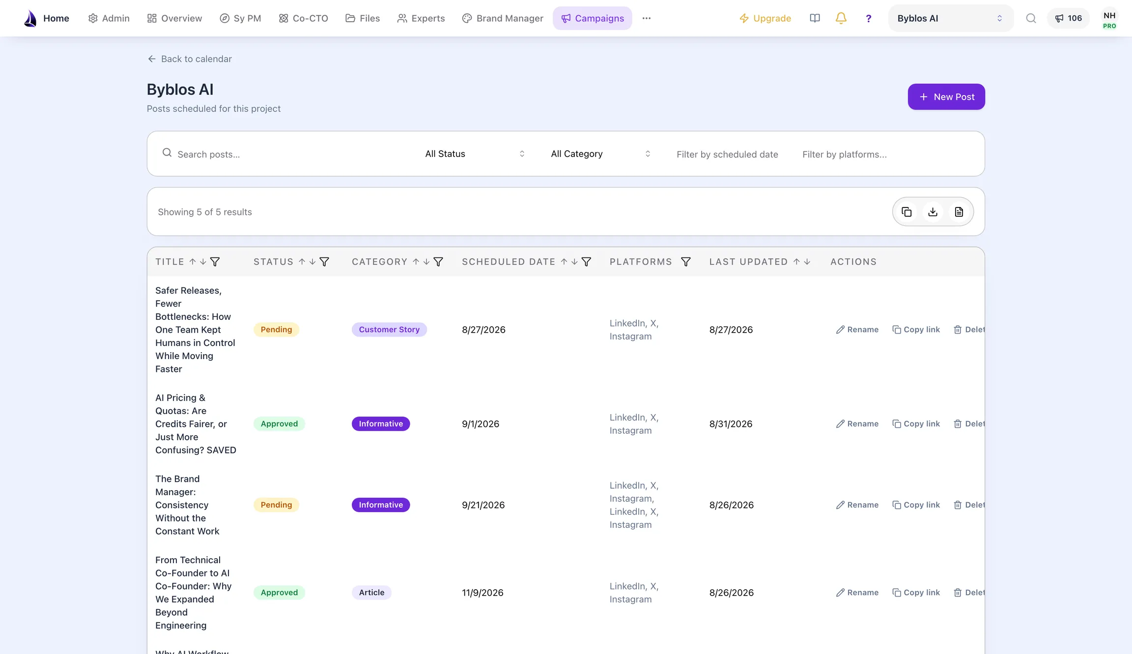Rename The Brand Manager post
This screenshot has height=654, width=1132.
tap(857, 505)
